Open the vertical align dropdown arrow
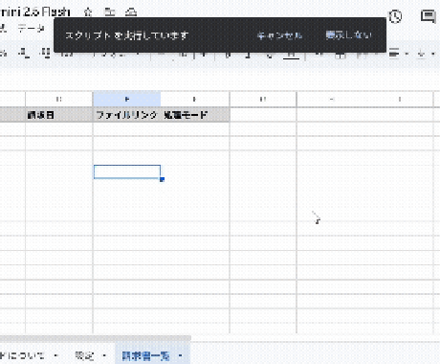The width and height of the screenshot is (440, 364). pos(433,54)
